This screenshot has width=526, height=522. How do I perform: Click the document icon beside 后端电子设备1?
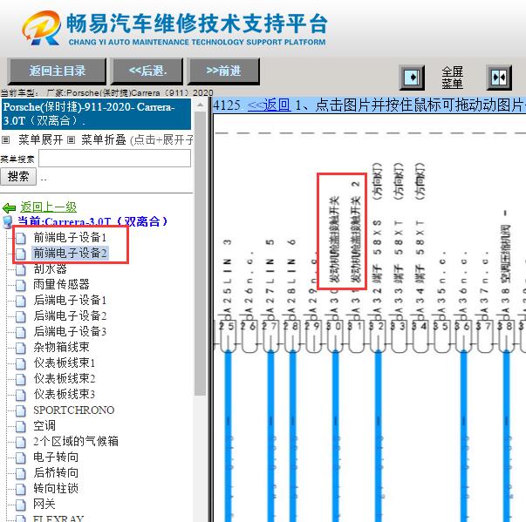point(21,302)
